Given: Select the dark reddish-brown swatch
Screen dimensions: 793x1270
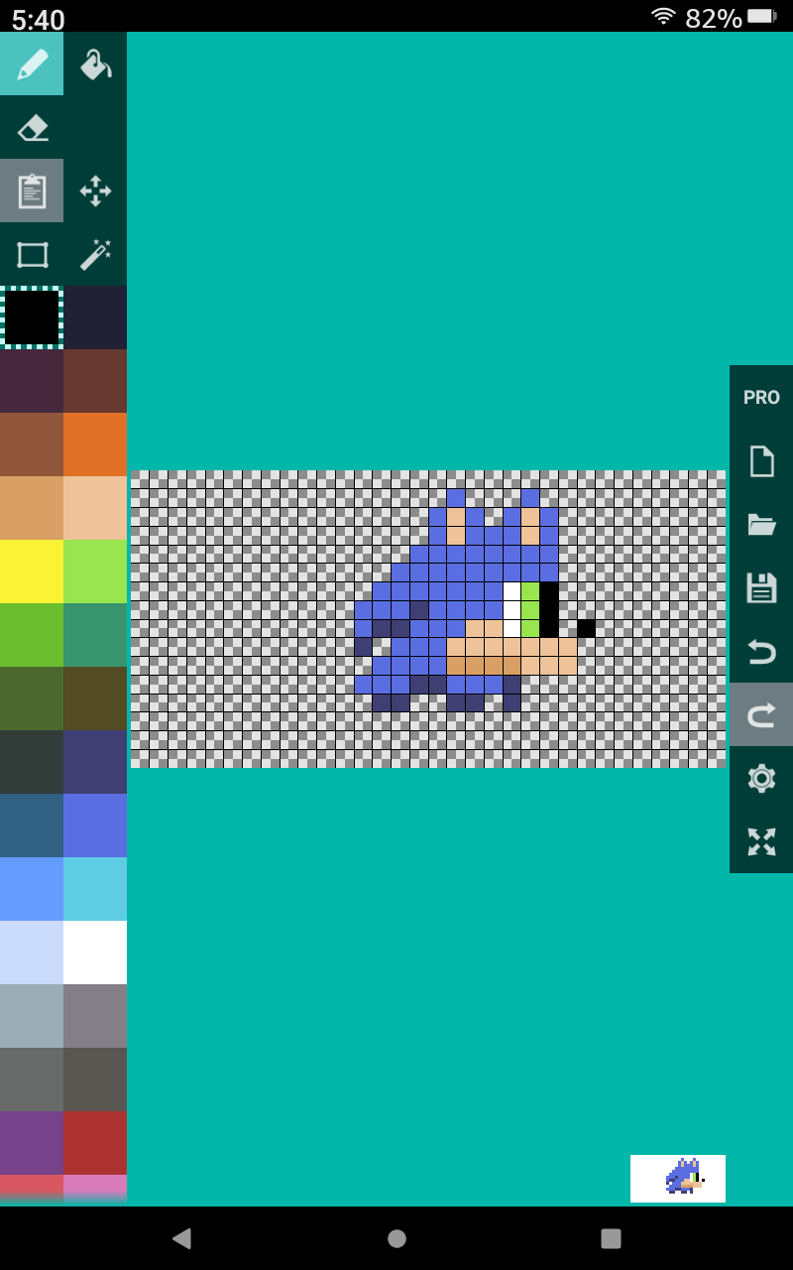Looking at the screenshot, I should 95,381.
